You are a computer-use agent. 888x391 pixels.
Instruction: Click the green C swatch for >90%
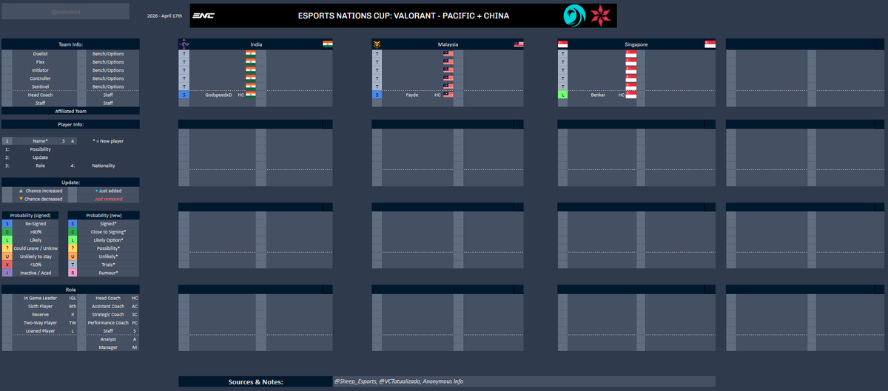(7, 231)
